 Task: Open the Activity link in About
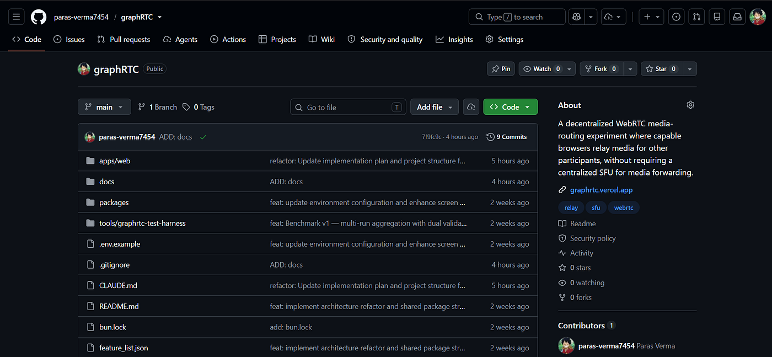pyautogui.click(x=576, y=253)
